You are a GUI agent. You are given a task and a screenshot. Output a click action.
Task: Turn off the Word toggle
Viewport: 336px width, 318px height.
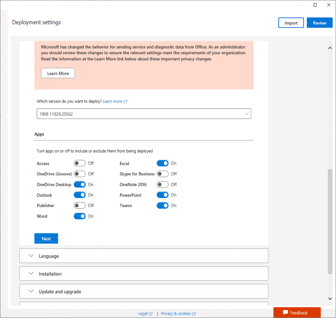80,216
